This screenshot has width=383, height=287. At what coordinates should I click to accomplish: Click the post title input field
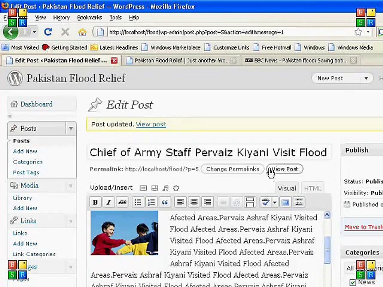(209, 152)
